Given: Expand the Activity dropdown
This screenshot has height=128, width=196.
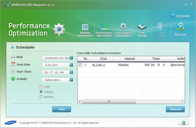Looking at the screenshot, I should pos(71,80).
